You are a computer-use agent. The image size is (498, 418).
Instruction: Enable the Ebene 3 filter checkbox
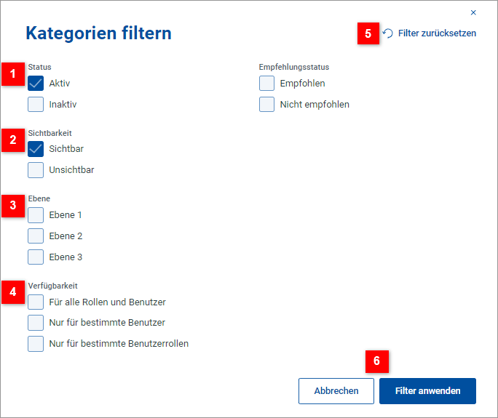[36, 257]
